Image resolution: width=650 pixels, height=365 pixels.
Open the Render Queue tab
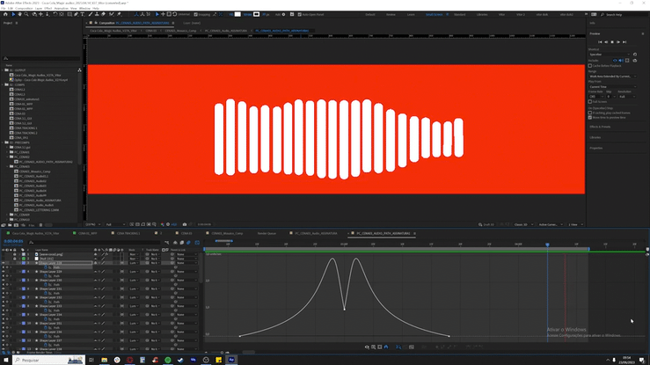267,233
